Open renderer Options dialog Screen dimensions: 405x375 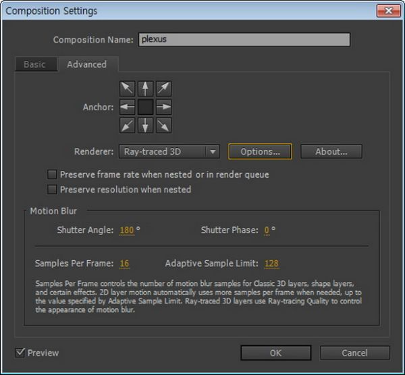tap(260, 151)
